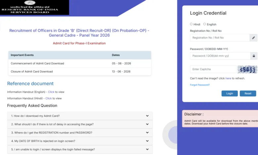Click the Reset button

(x=248, y=93)
